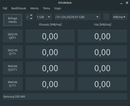Decrease the loop count with down arrow
This screenshot has width=130, height=106.
(x=31, y=18)
